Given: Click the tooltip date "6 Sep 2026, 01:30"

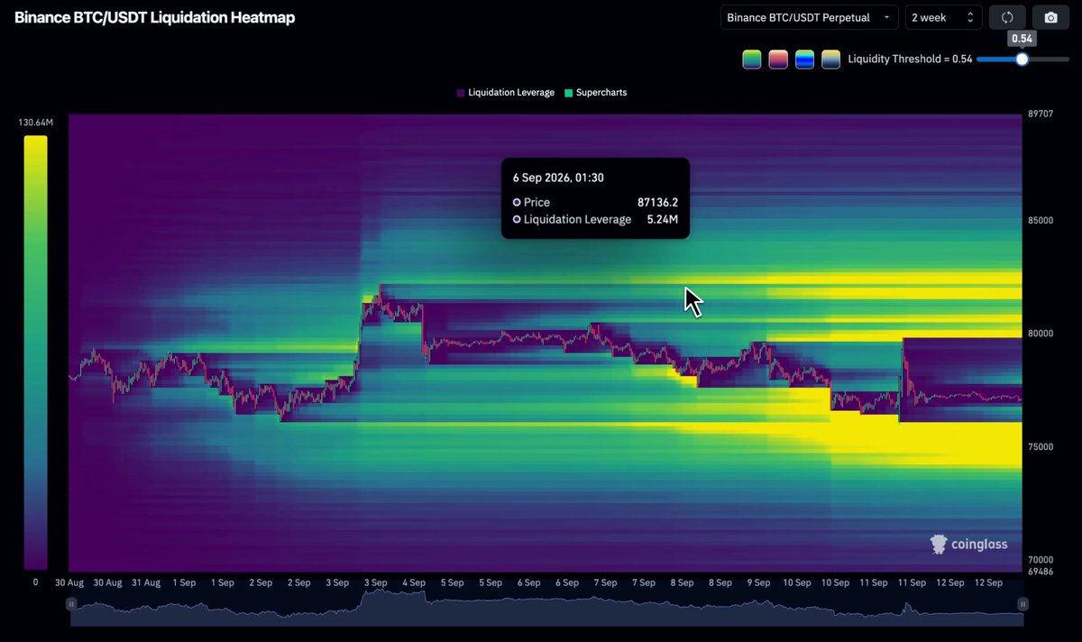Looking at the screenshot, I should [558, 178].
